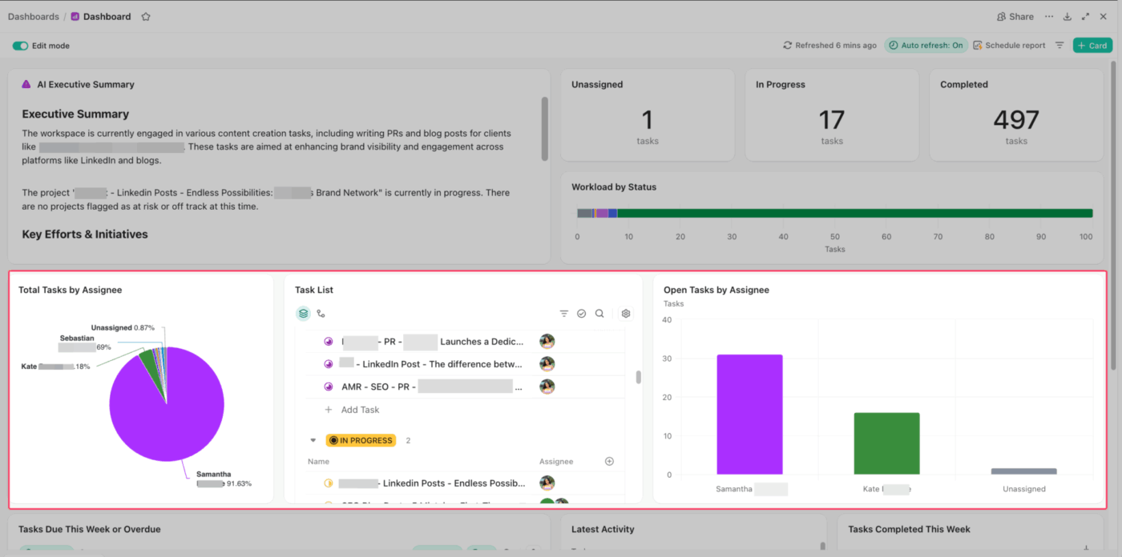
Task: Toggle show closed tasks checkmark icon
Action: [x=582, y=314]
